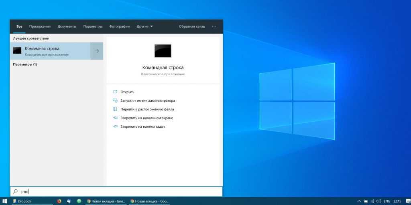
Task: Open the Wi-Fi network tray icon
Action: coord(372,201)
